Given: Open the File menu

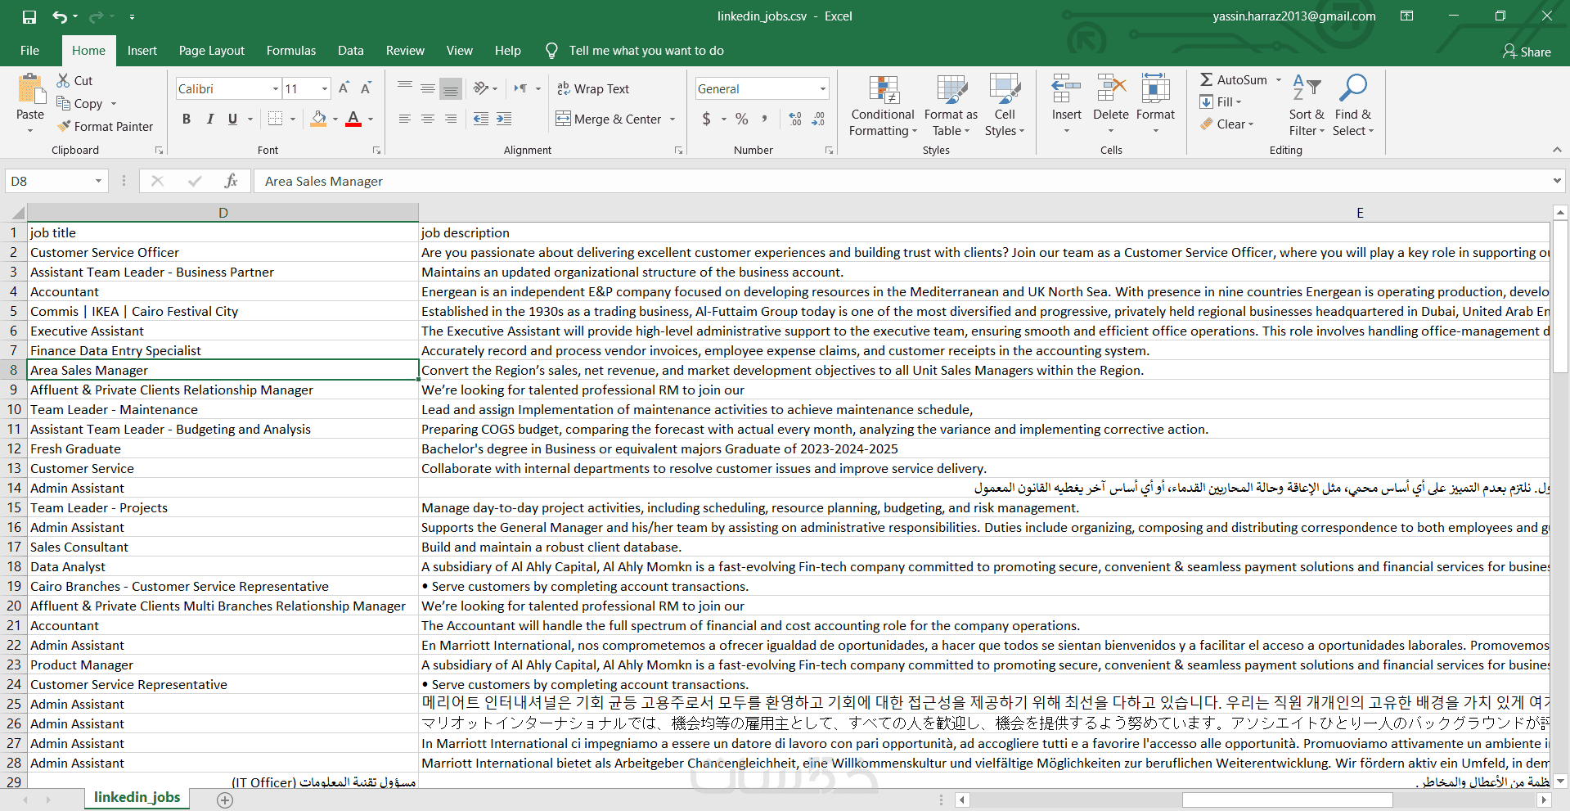Looking at the screenshot, I should (x=29, y=51).
